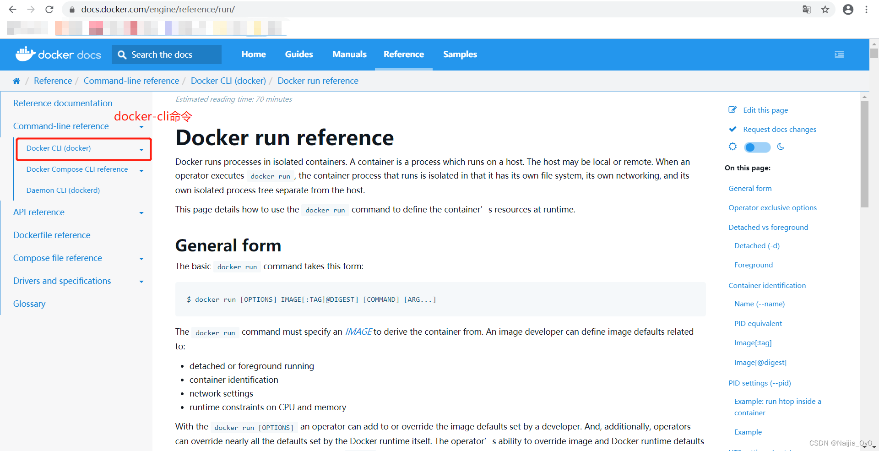Click the Reference breadcrumb link
The height and width of the screenshot is (451, 879).
pyautogui.click(x=53, y=81)
